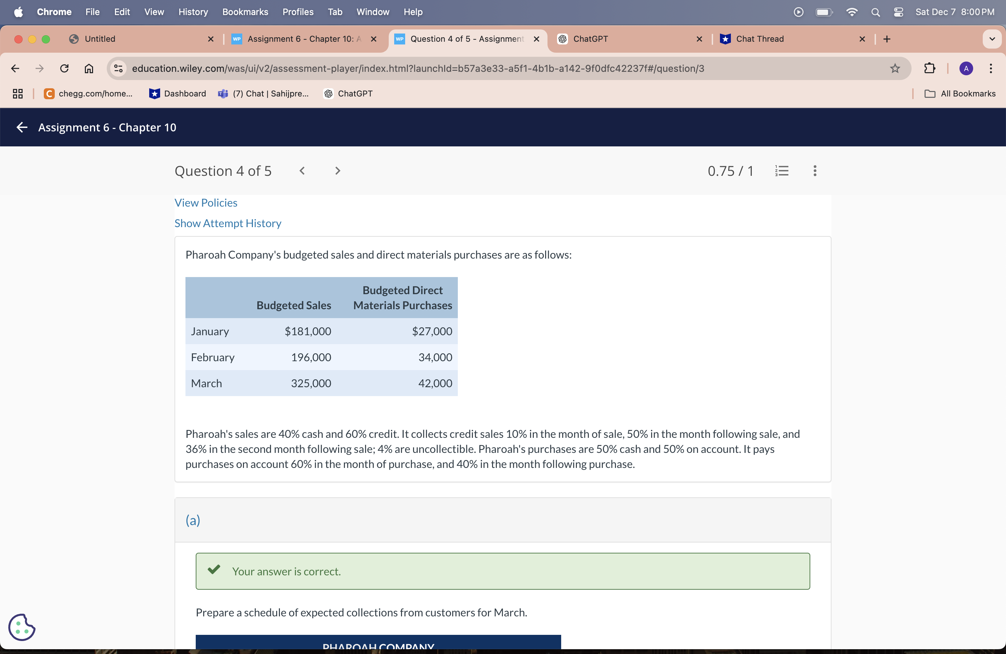The height and width of the screenshot is (654, 1006).
Task: Open macOS Control Center icon
Action: (x=899, y=12)
